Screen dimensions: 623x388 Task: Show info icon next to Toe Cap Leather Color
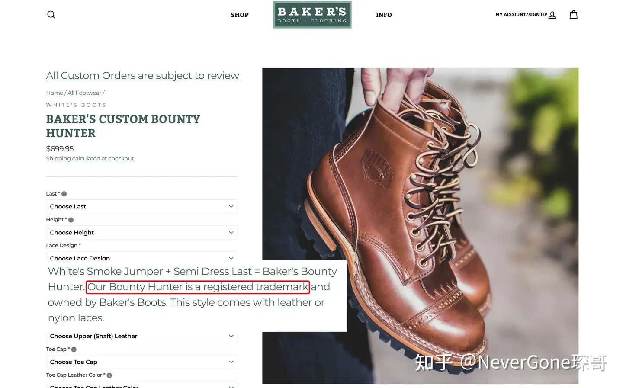[109, 375]
